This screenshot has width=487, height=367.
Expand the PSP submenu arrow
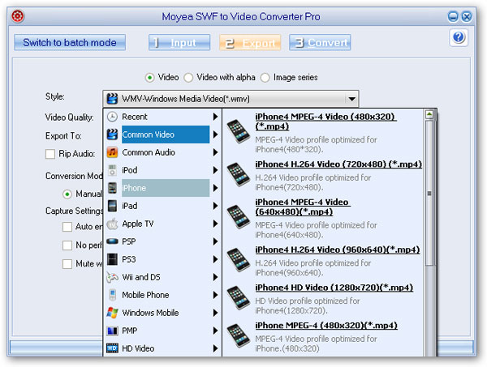point(215,241)
